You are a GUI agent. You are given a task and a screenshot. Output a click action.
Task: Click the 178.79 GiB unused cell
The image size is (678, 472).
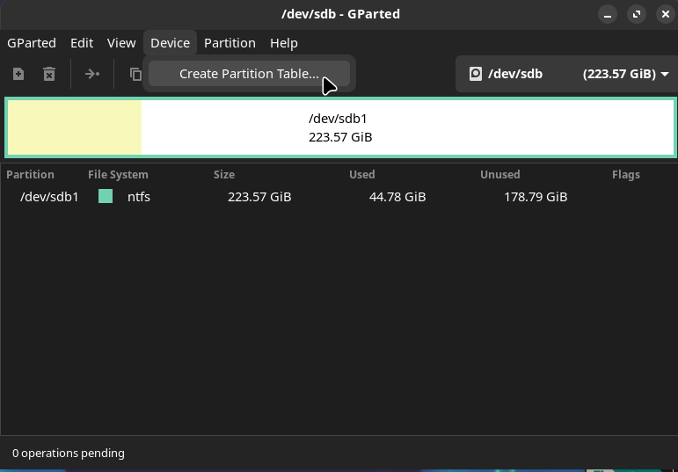click(536, 197)
